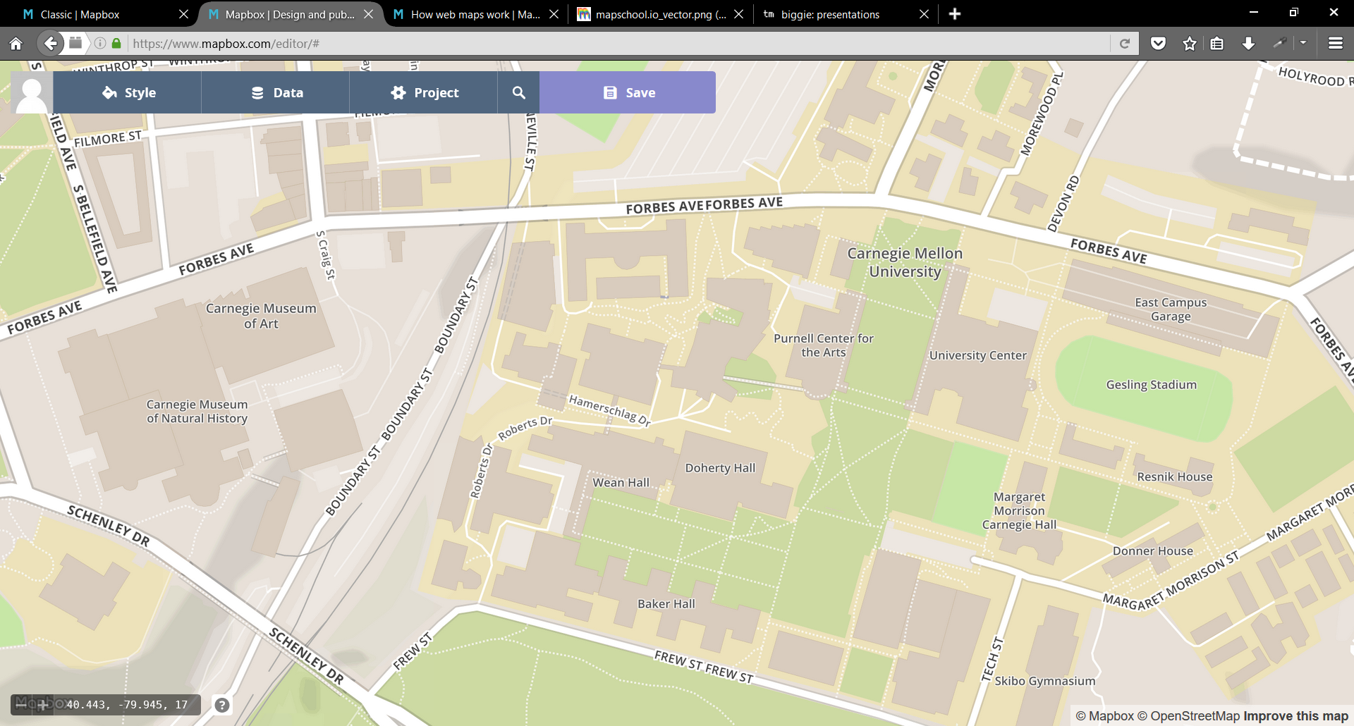The image size is (1354, 726).
Task: Click the Donner House map label
Action: click(1152, 551)
